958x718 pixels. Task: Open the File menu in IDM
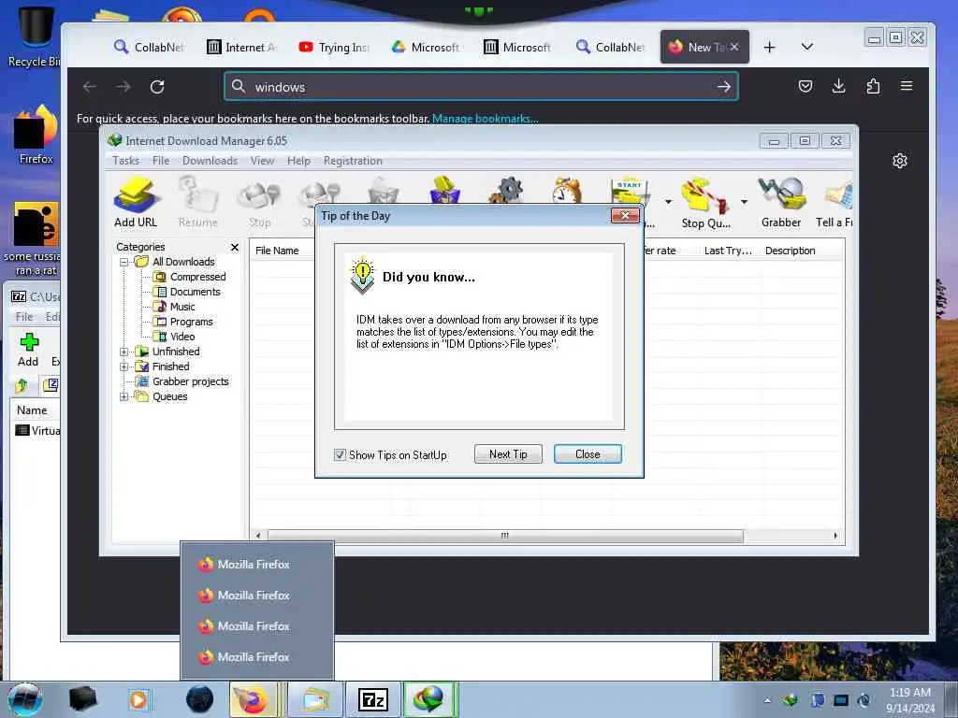point(161,161)
